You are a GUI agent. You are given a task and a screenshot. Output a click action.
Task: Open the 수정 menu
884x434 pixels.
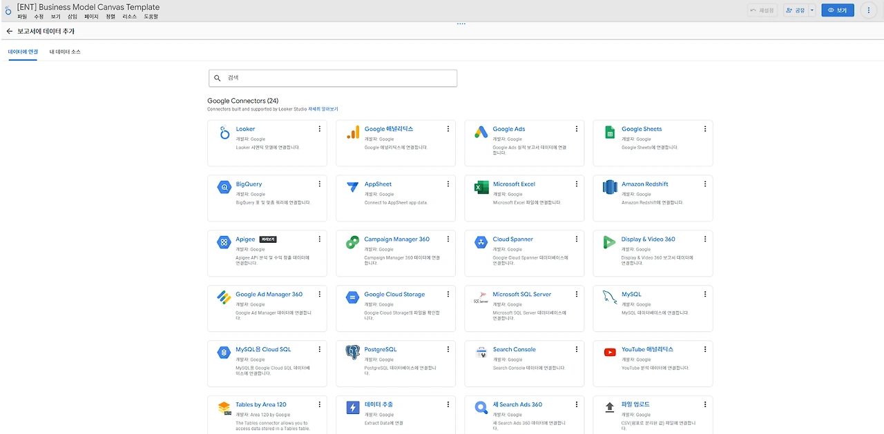pyautogui.click(x=39, y=16)
